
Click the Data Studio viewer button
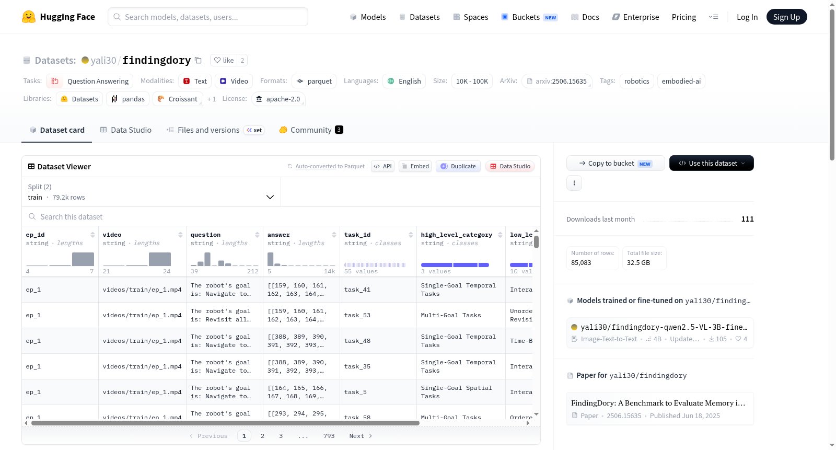coord(510,166)
